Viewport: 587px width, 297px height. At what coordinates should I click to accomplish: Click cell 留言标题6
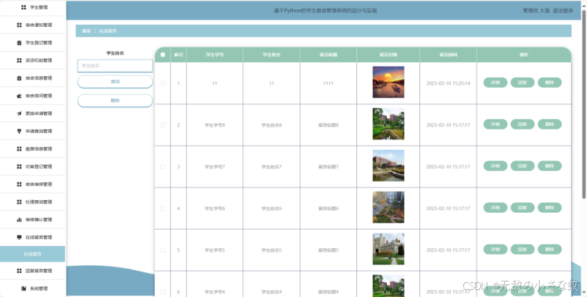(x=328, y=208)
